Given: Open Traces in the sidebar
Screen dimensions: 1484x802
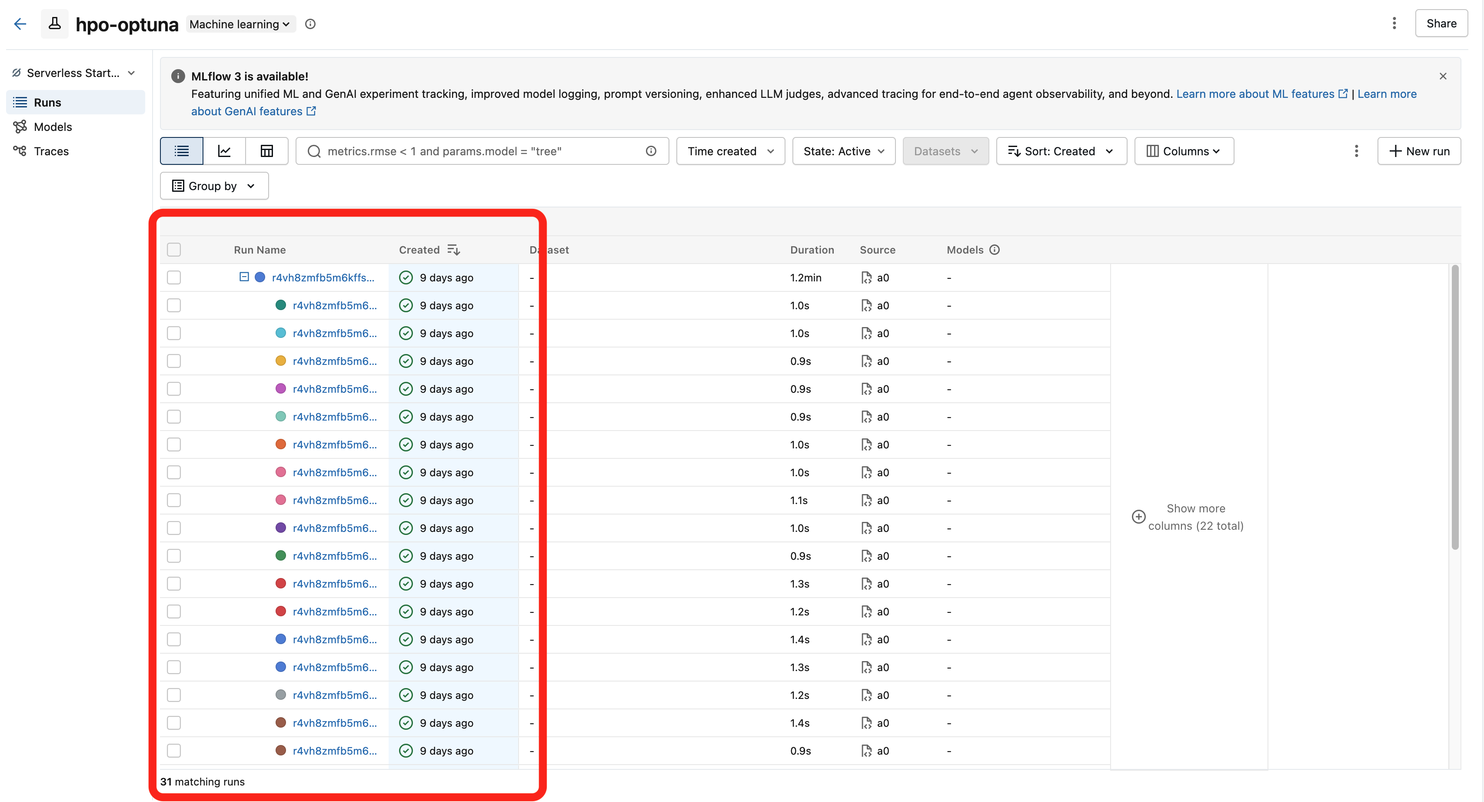Looking at the screenshot, I should pos(51,151).
